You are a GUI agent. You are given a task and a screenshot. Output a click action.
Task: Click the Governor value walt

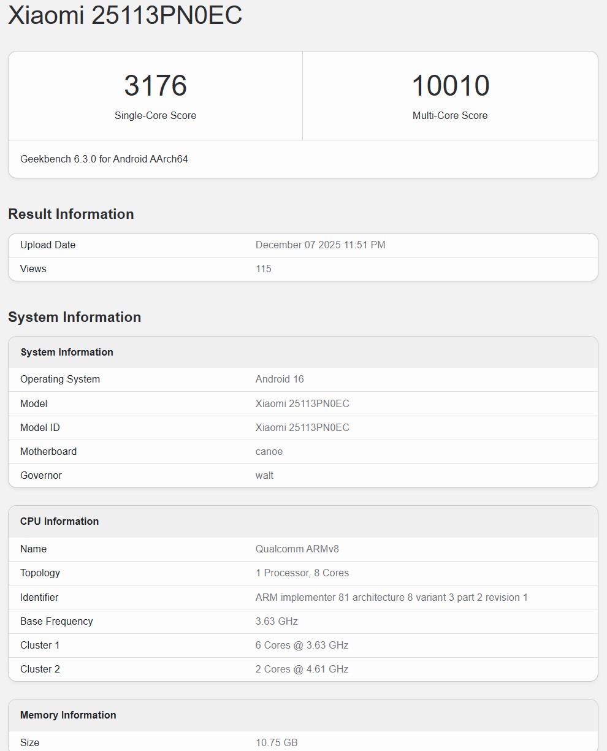pos(264,475)
